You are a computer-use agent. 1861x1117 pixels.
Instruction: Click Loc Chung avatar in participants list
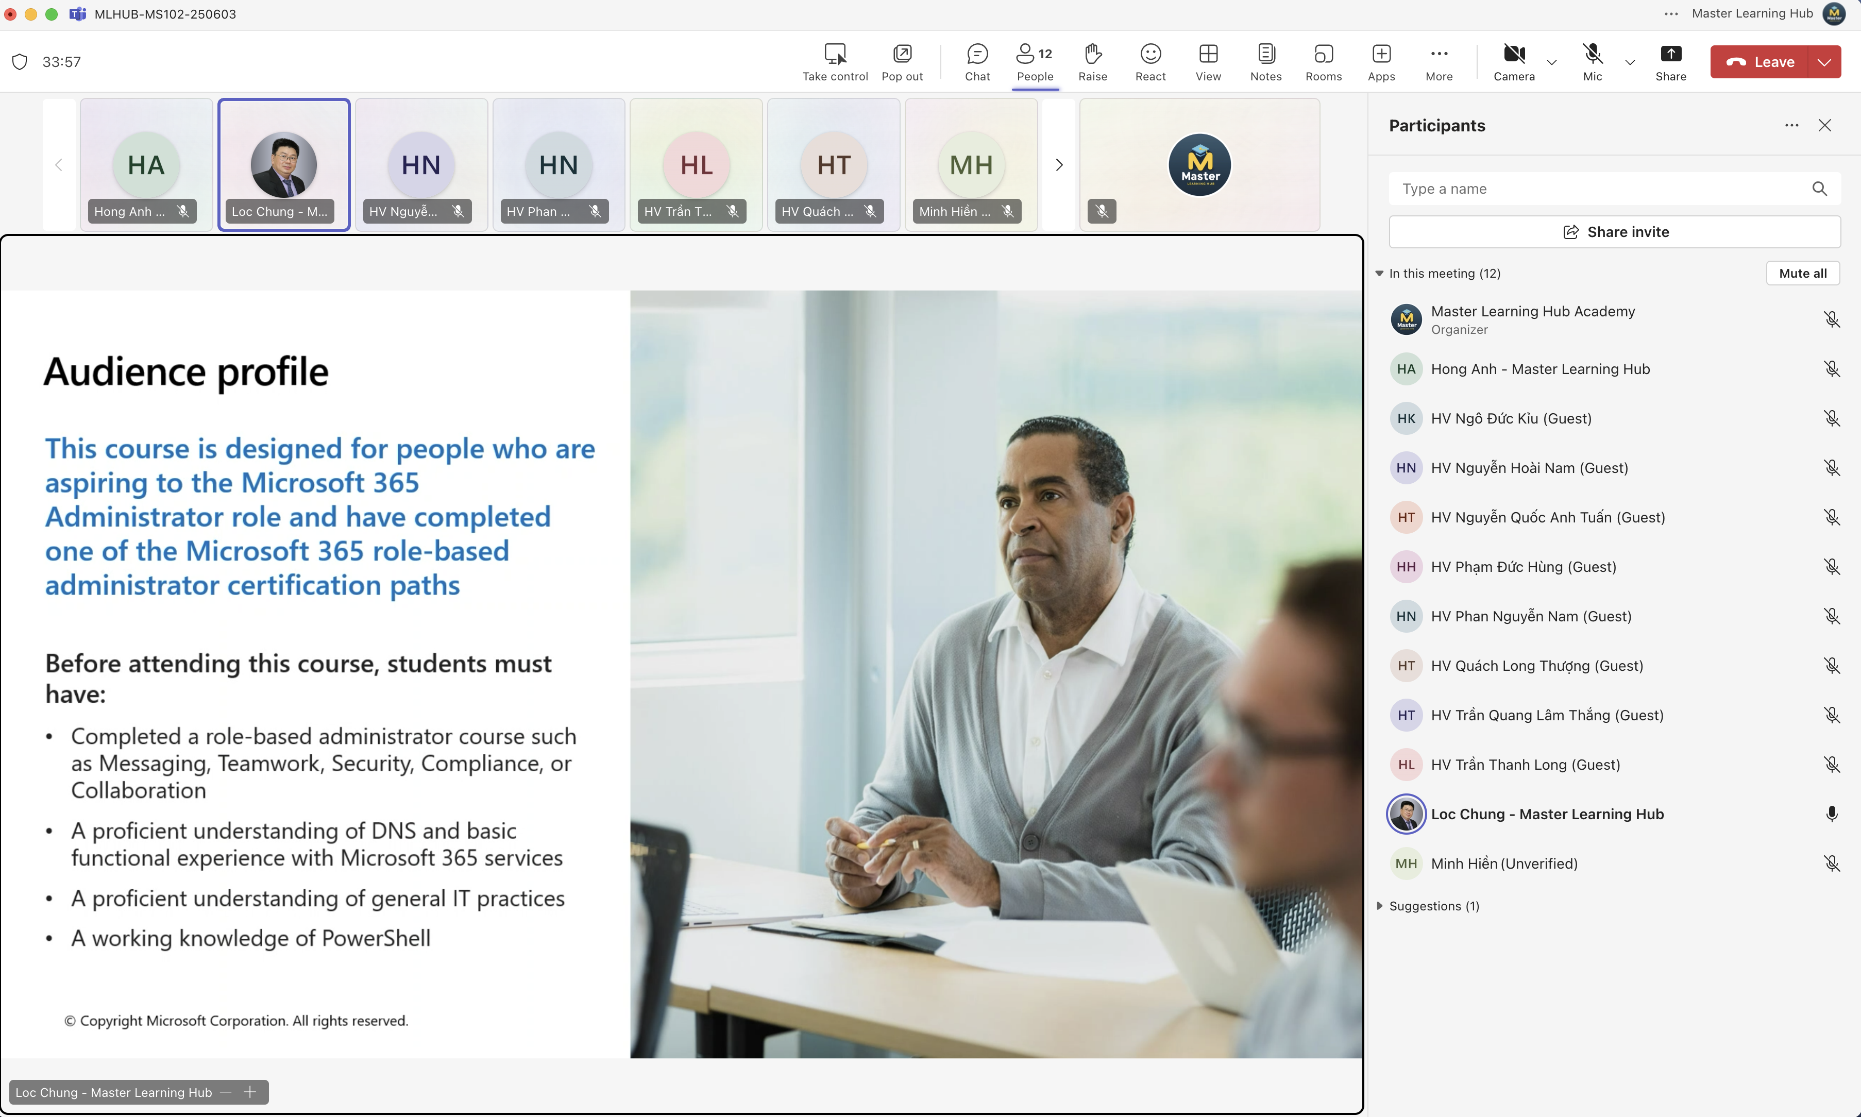[1406, 815]
